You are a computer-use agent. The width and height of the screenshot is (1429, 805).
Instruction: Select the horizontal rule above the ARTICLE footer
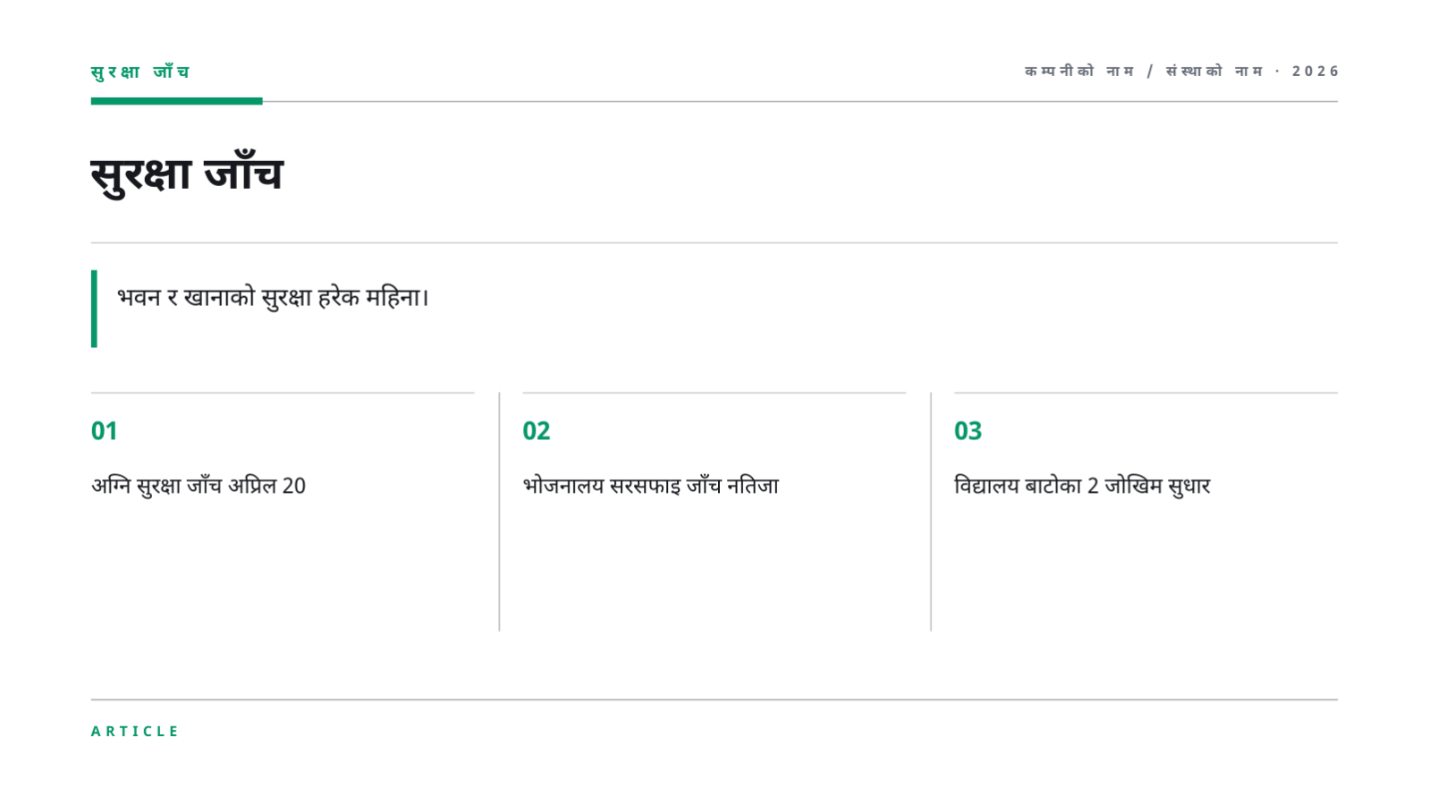[714, 699]
